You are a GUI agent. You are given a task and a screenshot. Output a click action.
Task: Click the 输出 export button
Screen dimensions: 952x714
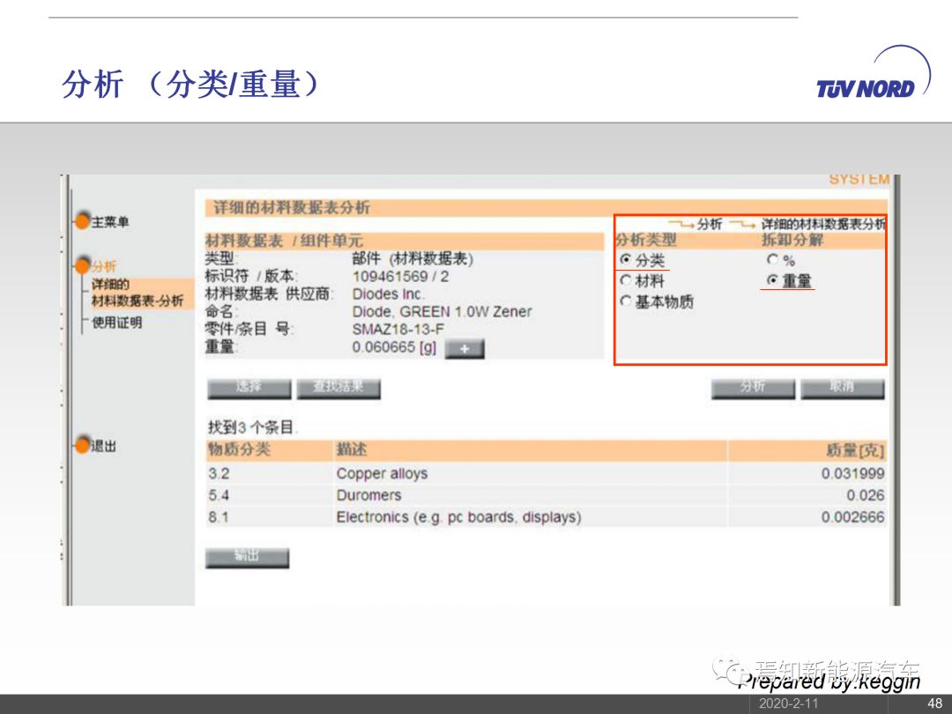pyautogui.click(x=247, y=556)
